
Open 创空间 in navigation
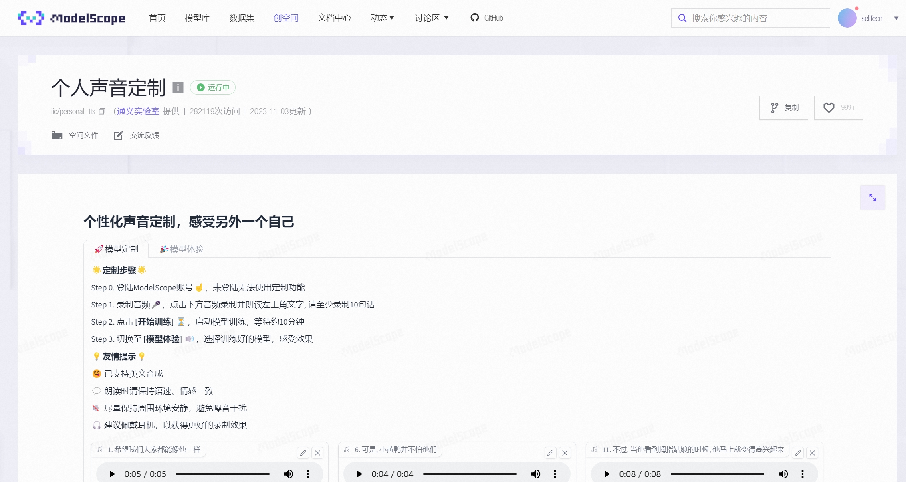[286, 18]
